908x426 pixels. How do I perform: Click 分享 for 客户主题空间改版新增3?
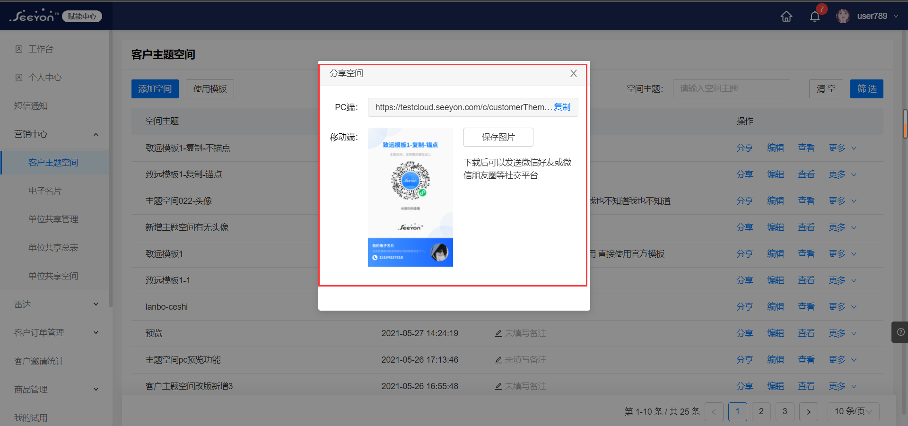(744, 386)
